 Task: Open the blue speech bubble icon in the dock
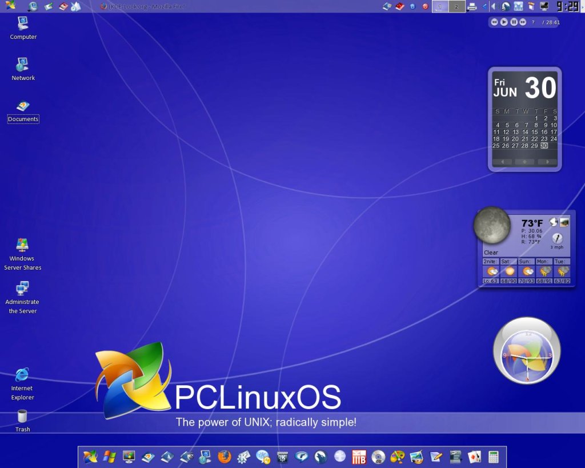[302, 457]
